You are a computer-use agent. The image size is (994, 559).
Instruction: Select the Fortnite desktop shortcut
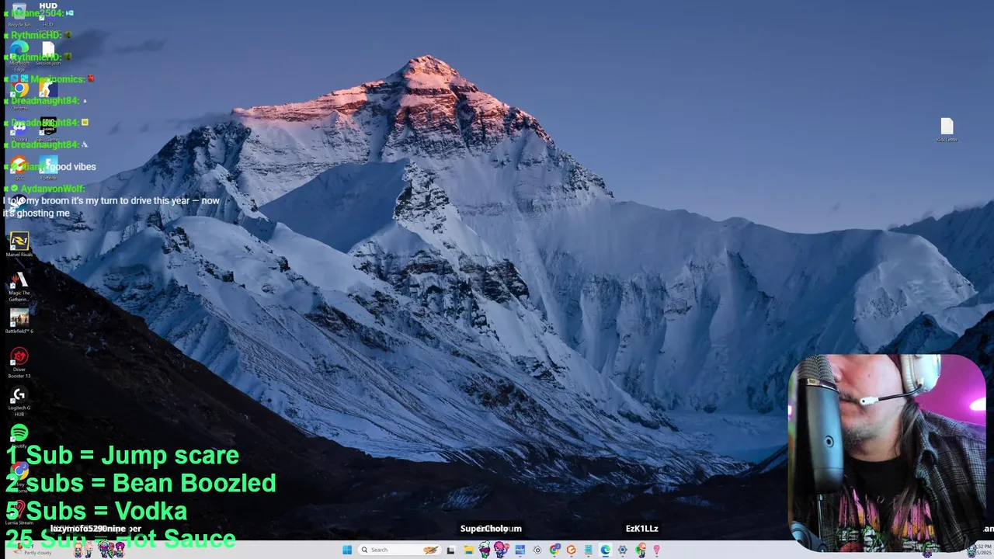coord(48,168)
